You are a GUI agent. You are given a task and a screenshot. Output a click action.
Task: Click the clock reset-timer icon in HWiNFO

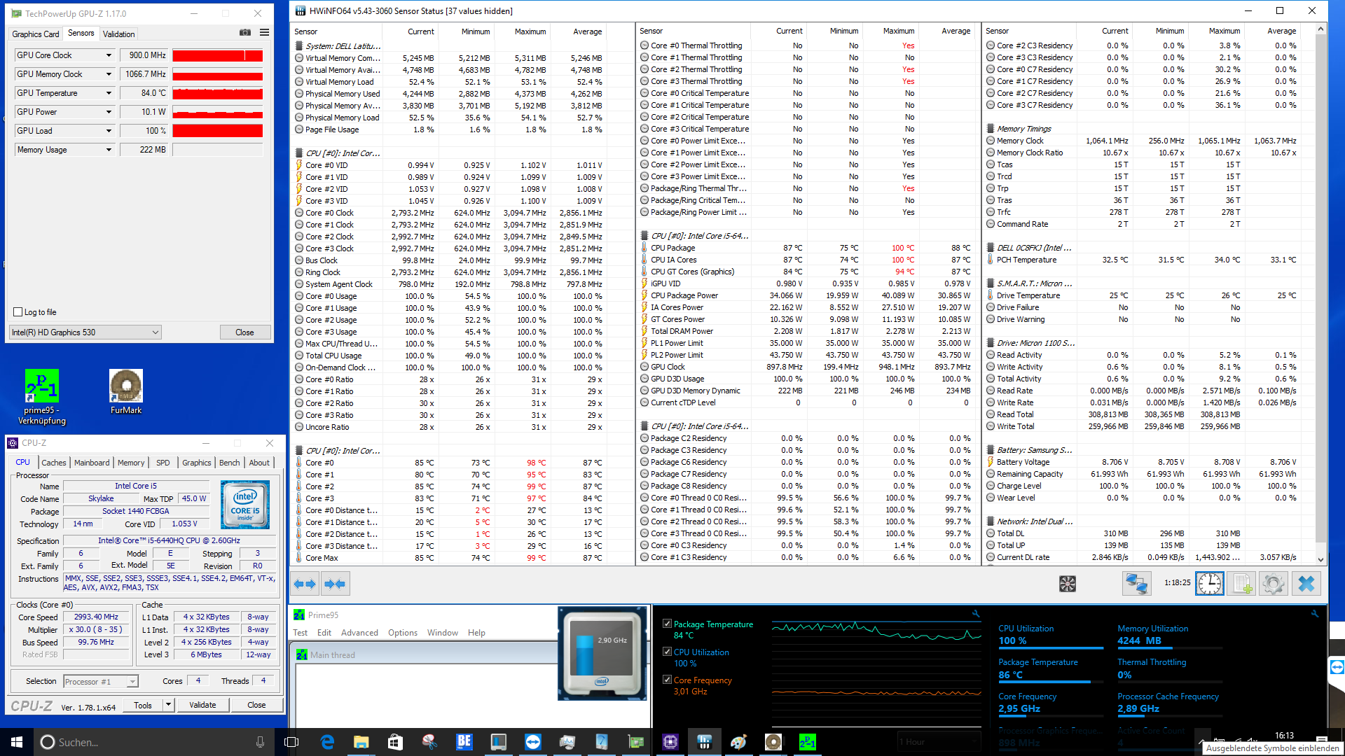pyautogui.click(x=1209, y=584)
